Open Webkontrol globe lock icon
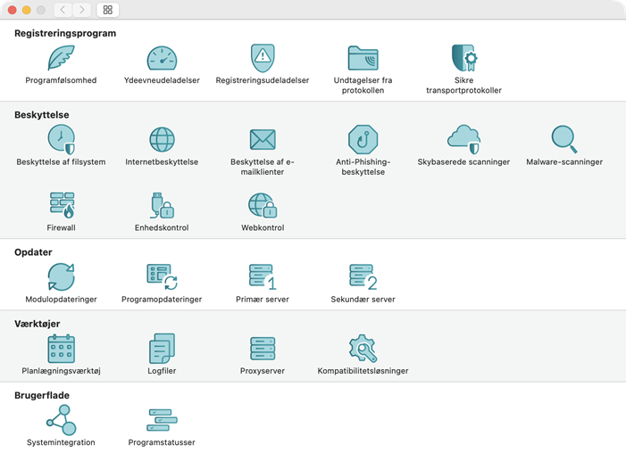 click(x=263, y=205)
